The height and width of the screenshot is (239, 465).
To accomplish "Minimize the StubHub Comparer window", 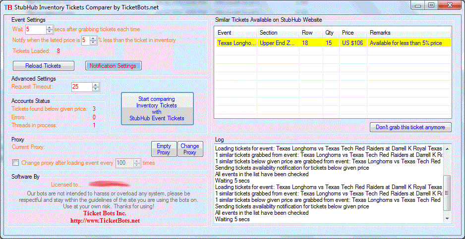I will click(x=418, y=5).
